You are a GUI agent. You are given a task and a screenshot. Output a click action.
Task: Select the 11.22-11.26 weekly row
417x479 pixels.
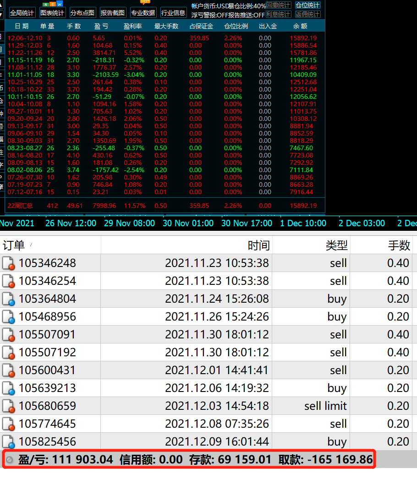point(165,53)
